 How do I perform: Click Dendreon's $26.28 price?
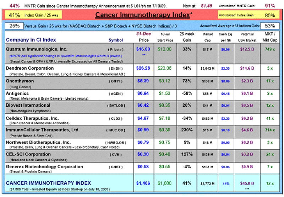tap(143, 68)
